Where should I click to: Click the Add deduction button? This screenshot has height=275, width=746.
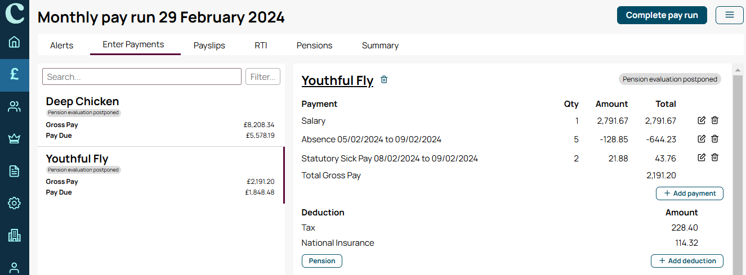[687, 261]
